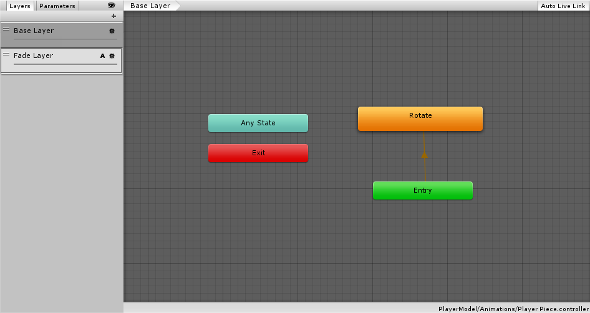Select the Exit node
590x313 pixels.
point(258,153)
